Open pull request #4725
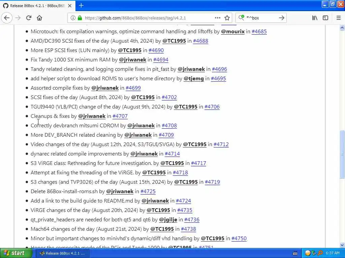The height and width of the screenshot is (258, 345). click(148, 191)
